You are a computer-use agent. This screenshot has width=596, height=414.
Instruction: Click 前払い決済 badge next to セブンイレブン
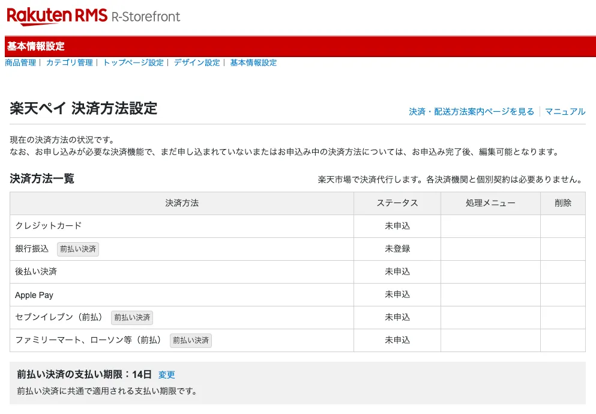[132, 318]
